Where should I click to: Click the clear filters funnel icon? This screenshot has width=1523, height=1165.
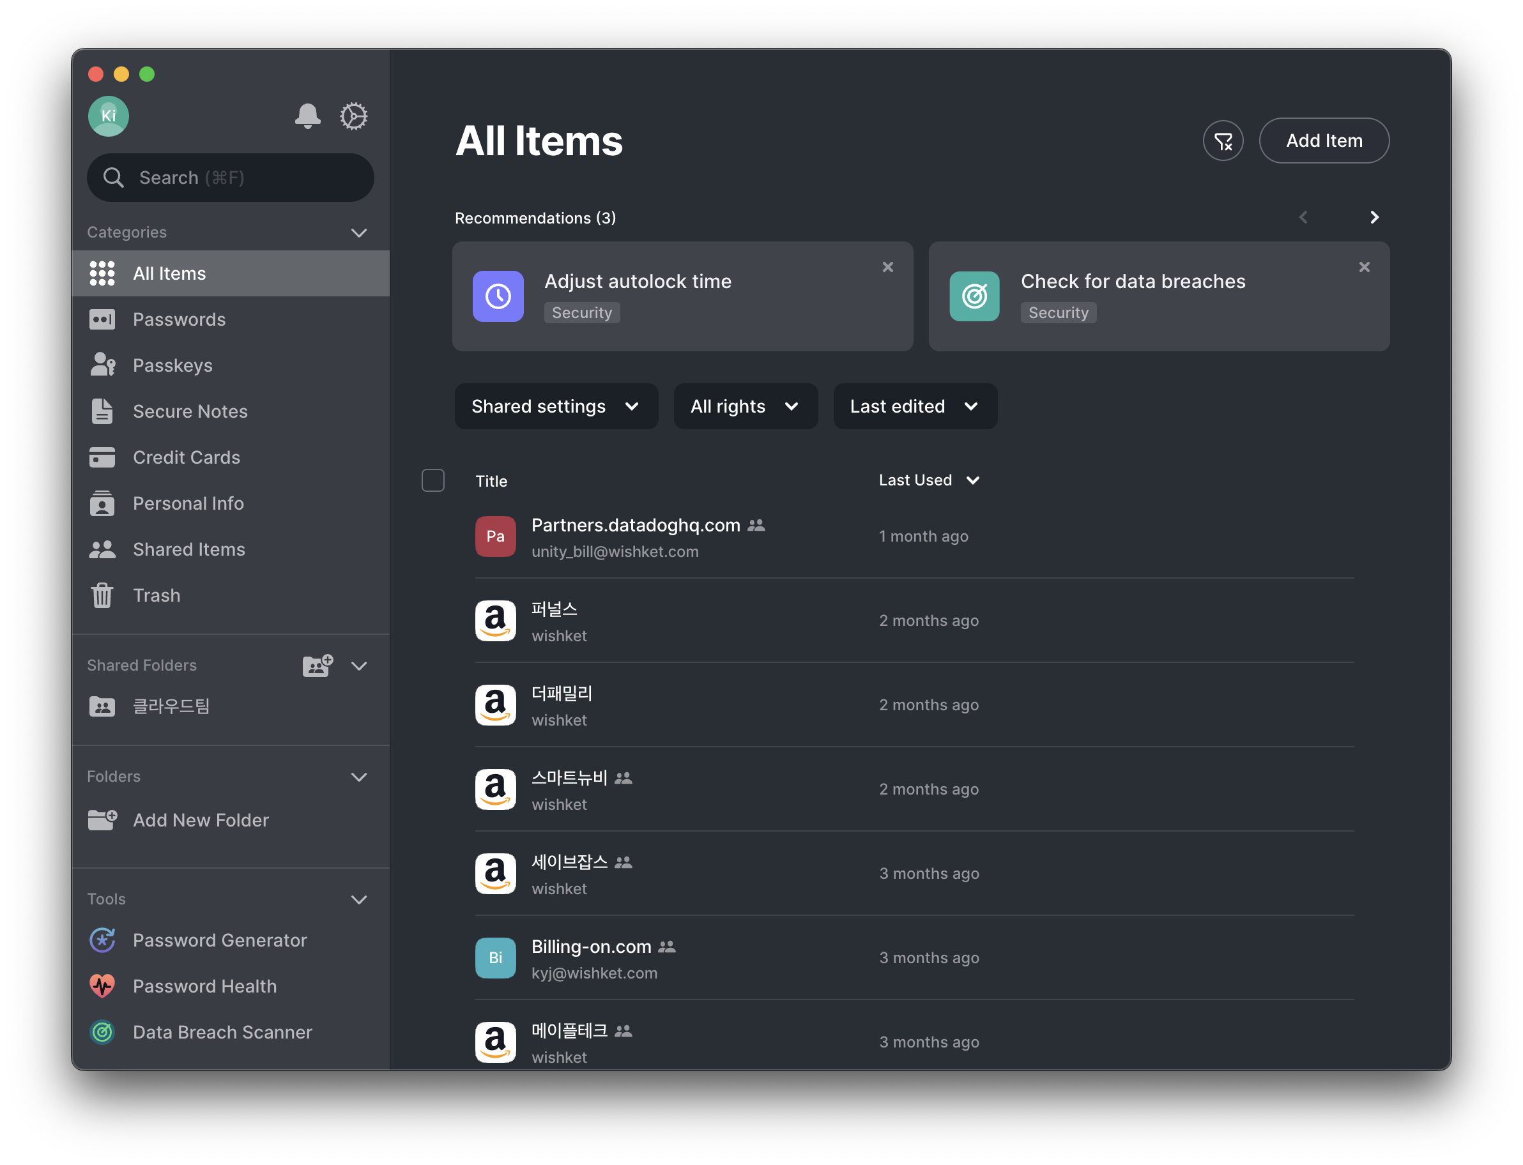point(1223,141)
